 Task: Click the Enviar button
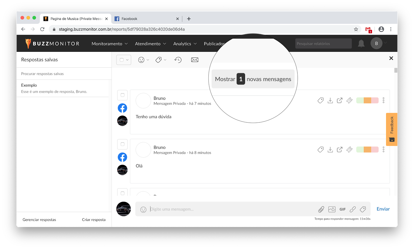(383, 209)
